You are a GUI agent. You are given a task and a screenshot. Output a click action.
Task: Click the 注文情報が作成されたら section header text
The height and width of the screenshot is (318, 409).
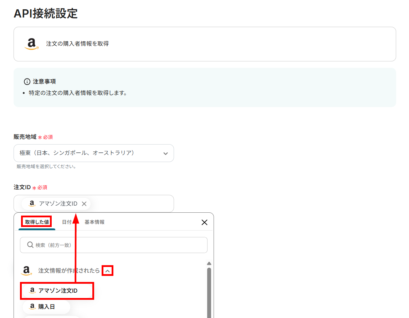pyautogui.click(x=69, y=271)
